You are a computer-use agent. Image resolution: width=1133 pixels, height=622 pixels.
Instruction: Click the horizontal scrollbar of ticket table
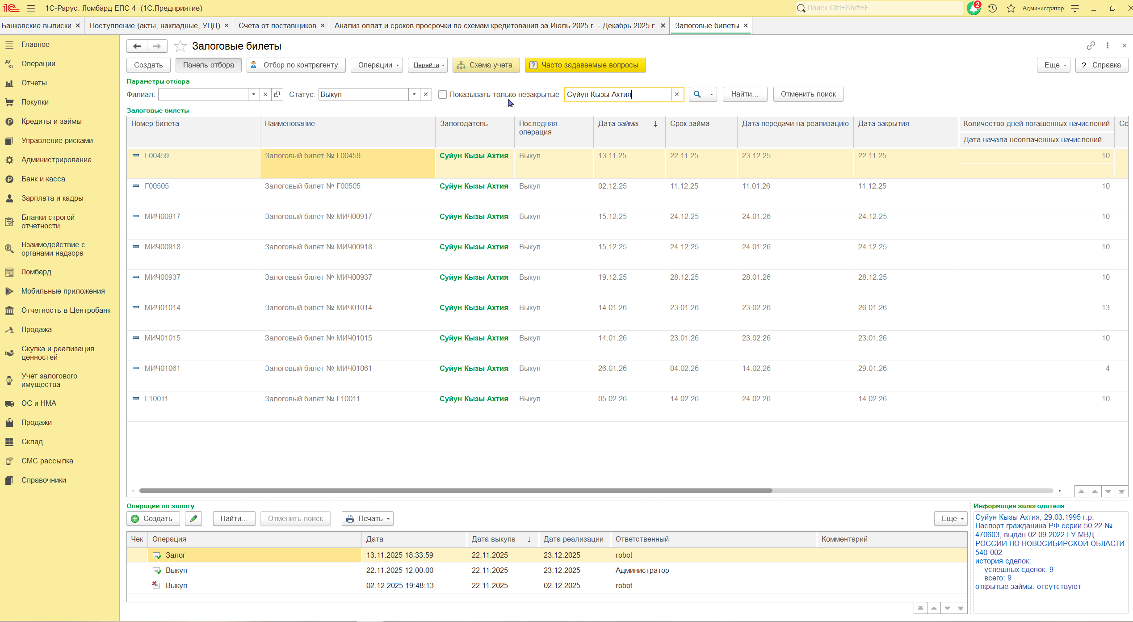click(456, 491)
